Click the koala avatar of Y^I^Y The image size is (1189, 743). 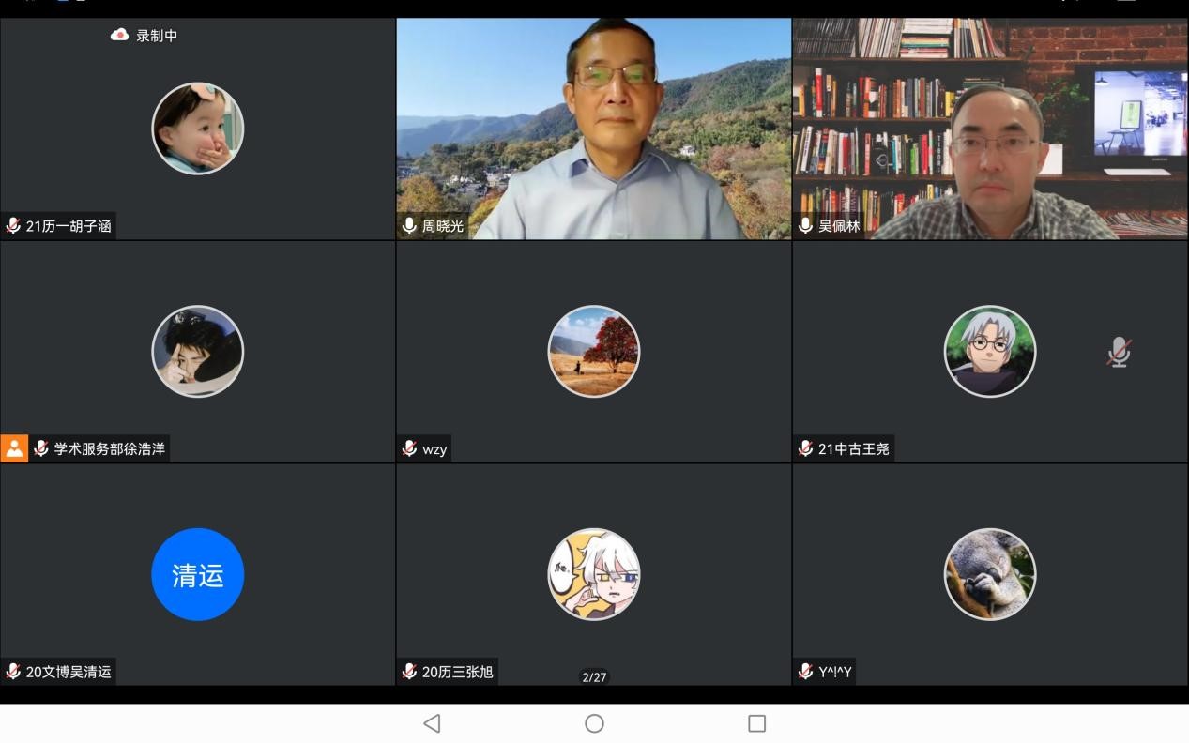990,574
